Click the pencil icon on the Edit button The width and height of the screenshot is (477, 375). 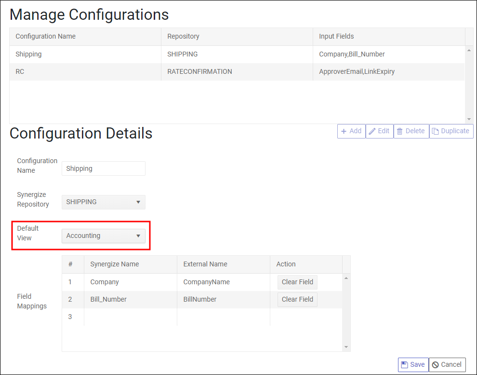tap(372, 131)
